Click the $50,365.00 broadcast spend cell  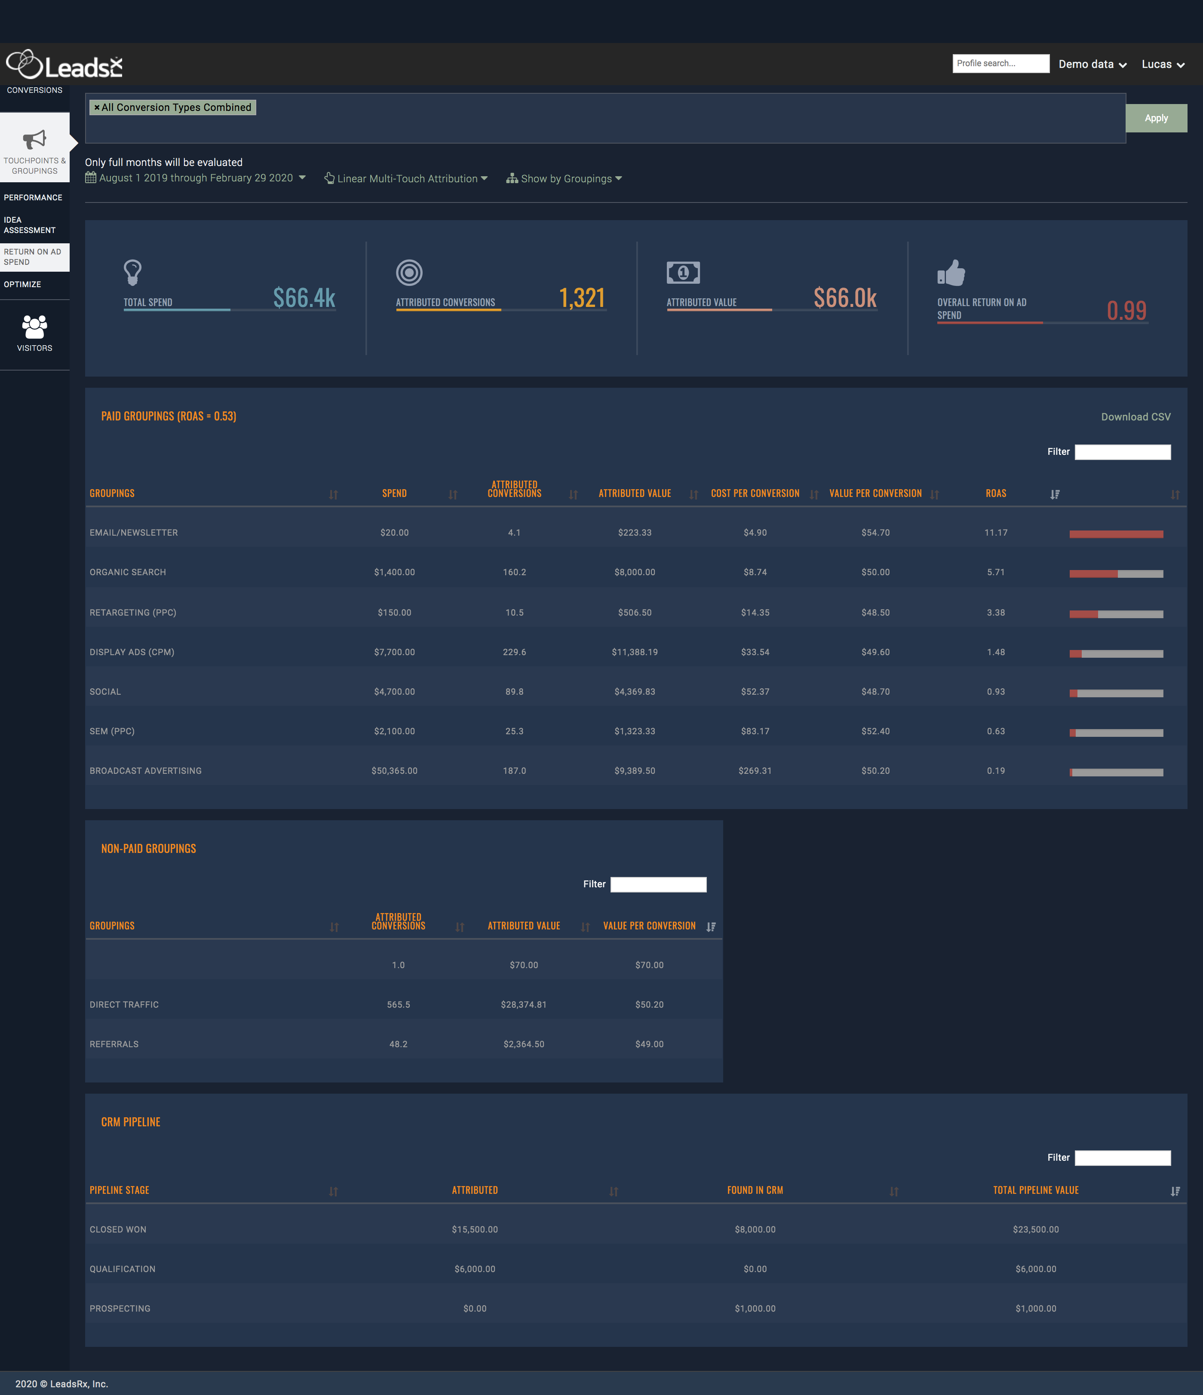[395, 770]
